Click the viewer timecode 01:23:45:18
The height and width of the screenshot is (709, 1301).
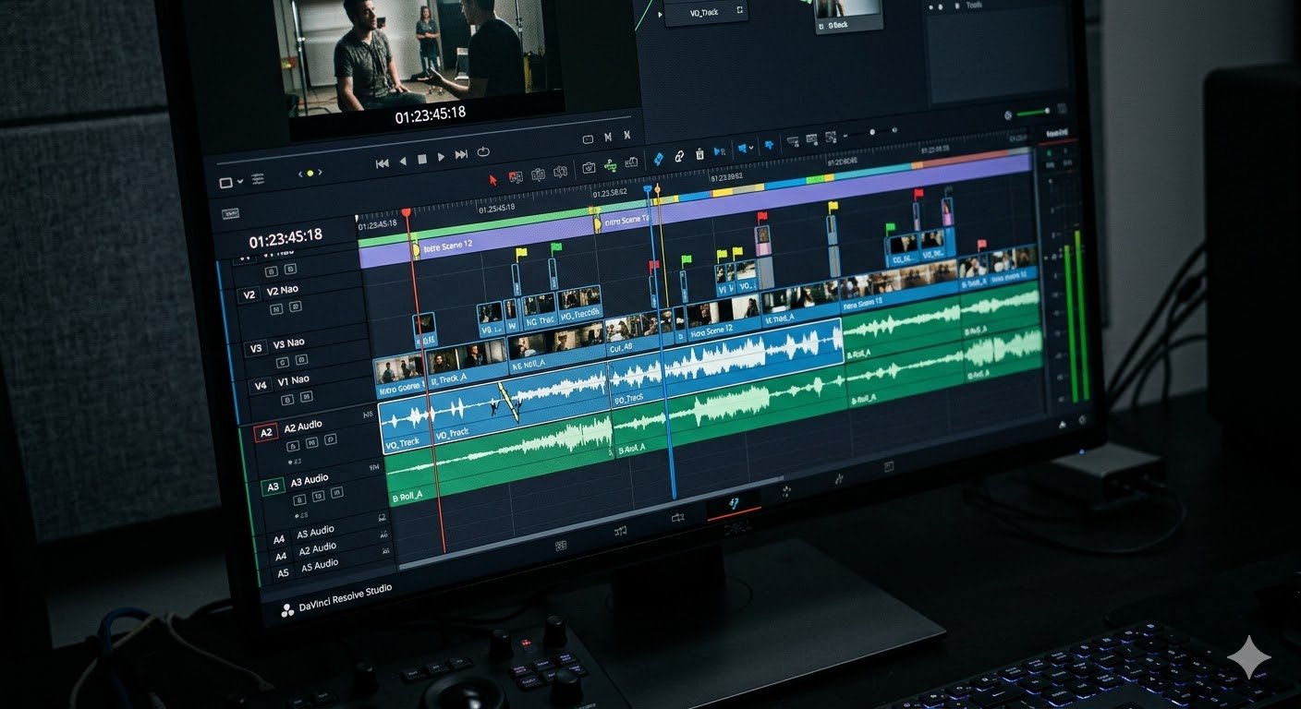point(431,115)
